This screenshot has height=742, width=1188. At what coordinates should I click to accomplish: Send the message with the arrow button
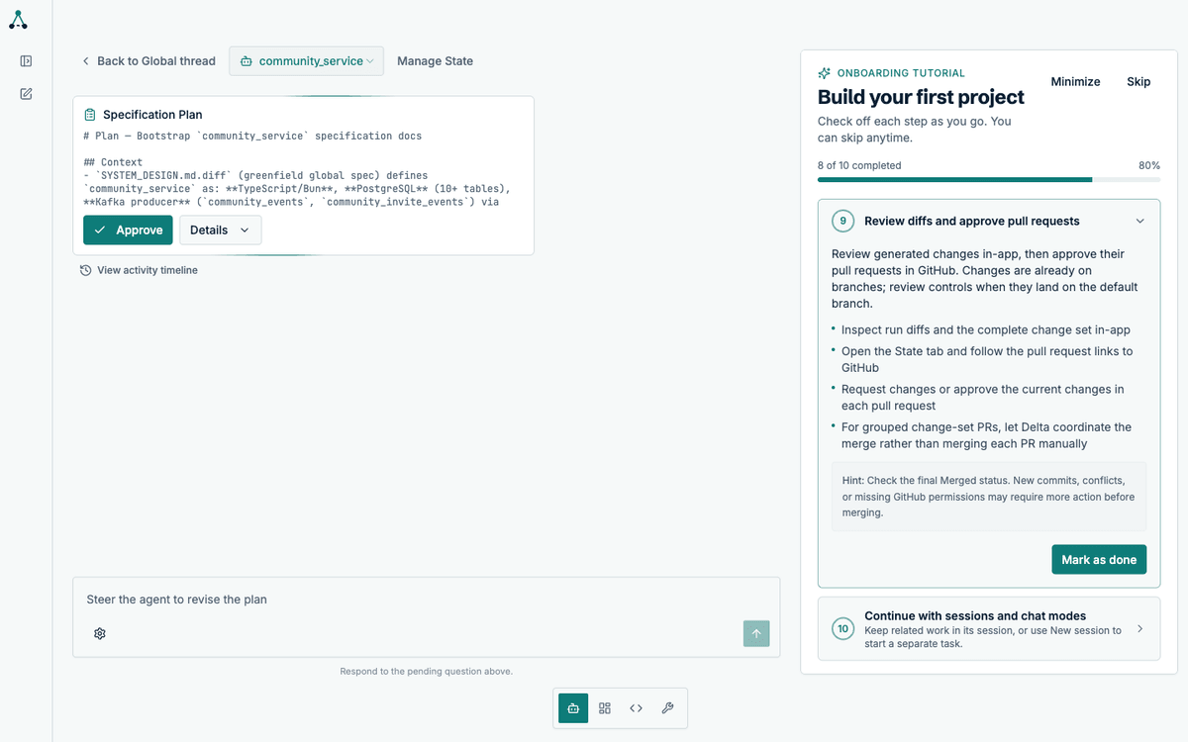pos(756,634)
